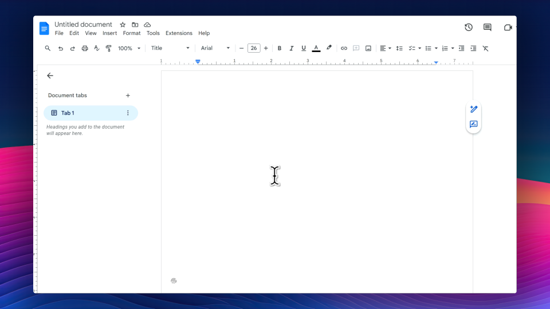The image size is (550, 309).
Task: Open the Tools menu
Action: [153, 33]
